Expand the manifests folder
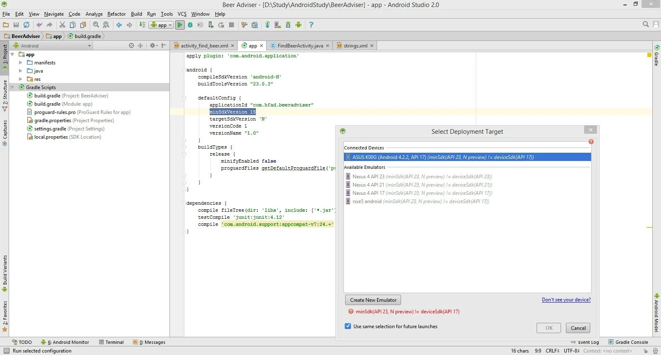The width and height of the screenshot is (661, 355). (21, 63)
